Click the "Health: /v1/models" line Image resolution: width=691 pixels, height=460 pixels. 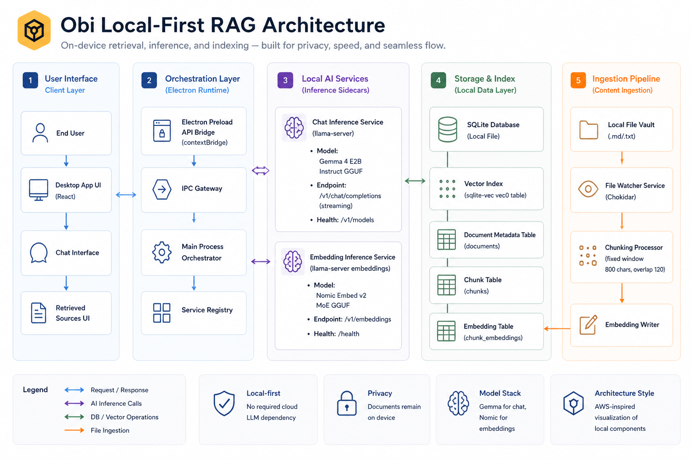[x=345, y=220]
